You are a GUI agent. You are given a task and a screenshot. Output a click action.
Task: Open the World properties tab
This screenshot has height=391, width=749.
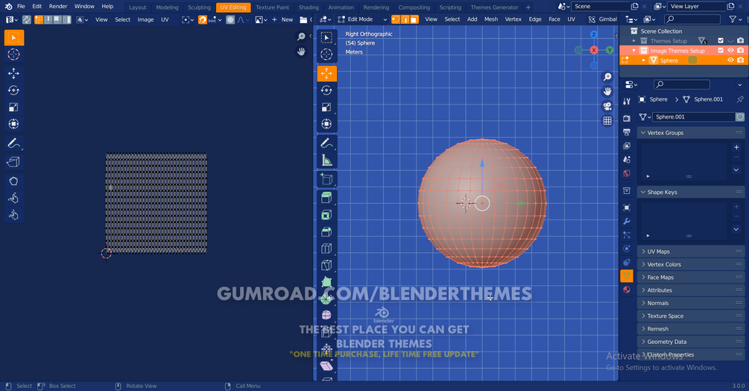click(627, 173)
